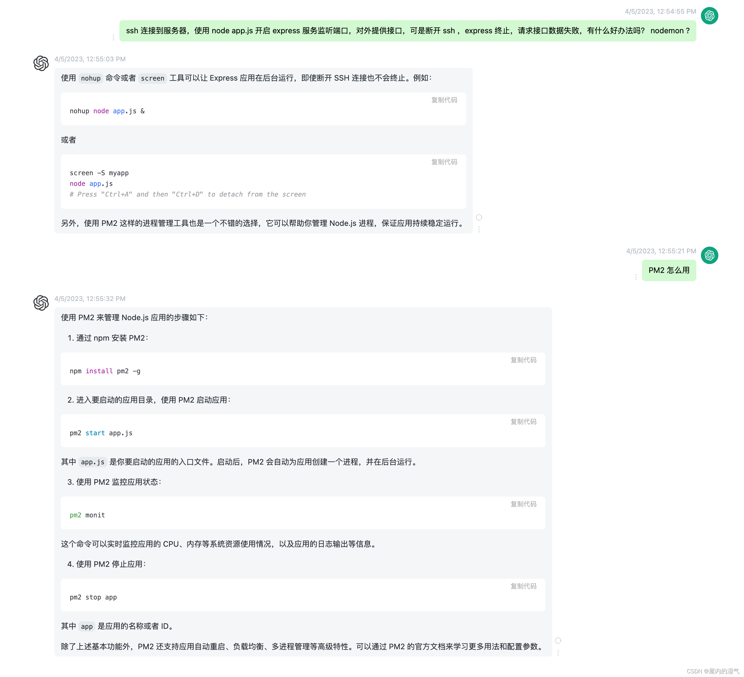Copy the 'screen -S myapp' code block
The image size is (744, 677).
pyautogui.click(x=444, y=162)
